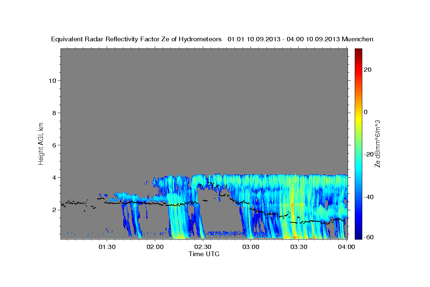Viewport: 430px width, 287px height.
Task: Click the 'Time UTC' axis label
Action: point(204,254)
